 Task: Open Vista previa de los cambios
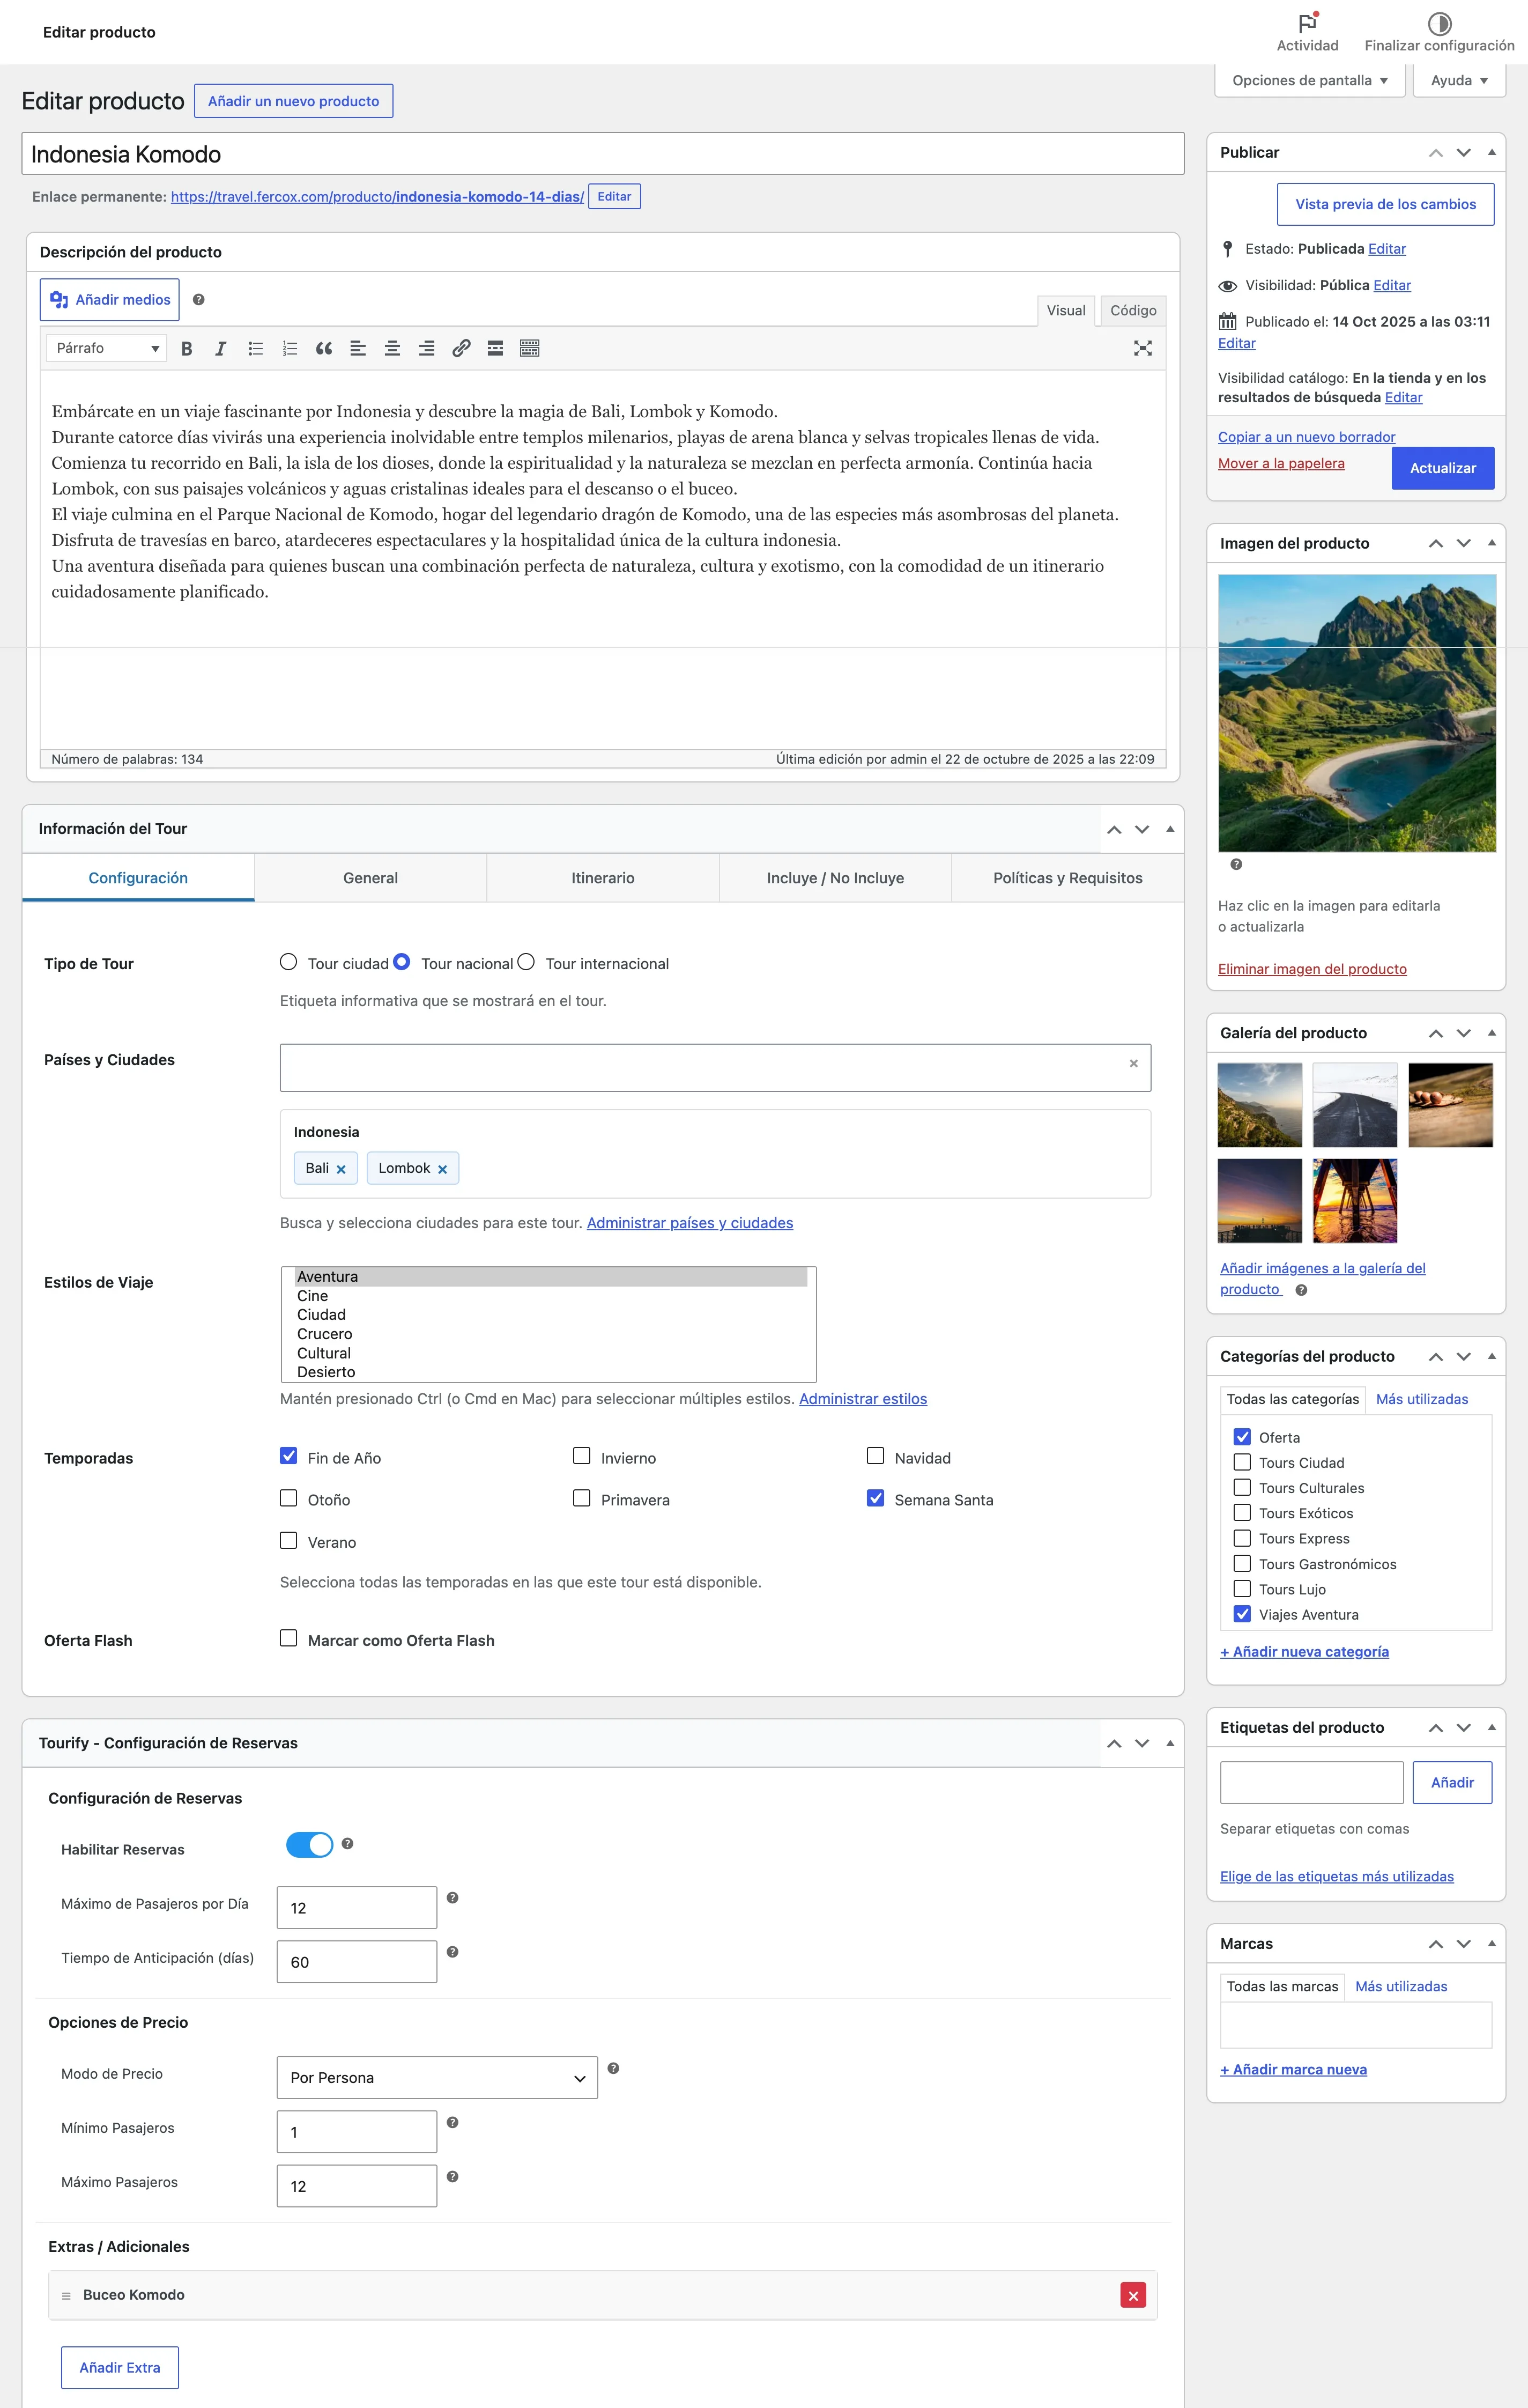tap(1385, 204)
